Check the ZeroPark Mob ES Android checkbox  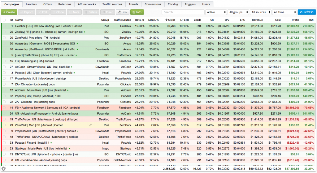pos(4,125)
